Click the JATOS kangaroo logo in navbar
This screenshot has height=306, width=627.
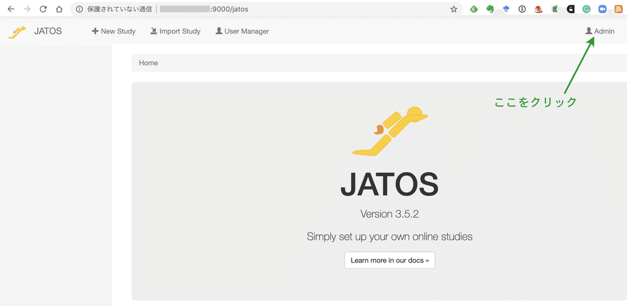[x=17, y=31]
